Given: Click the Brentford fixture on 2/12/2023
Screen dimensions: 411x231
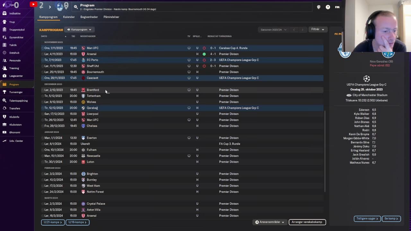Looking at the screenshot, I should 182,90.
